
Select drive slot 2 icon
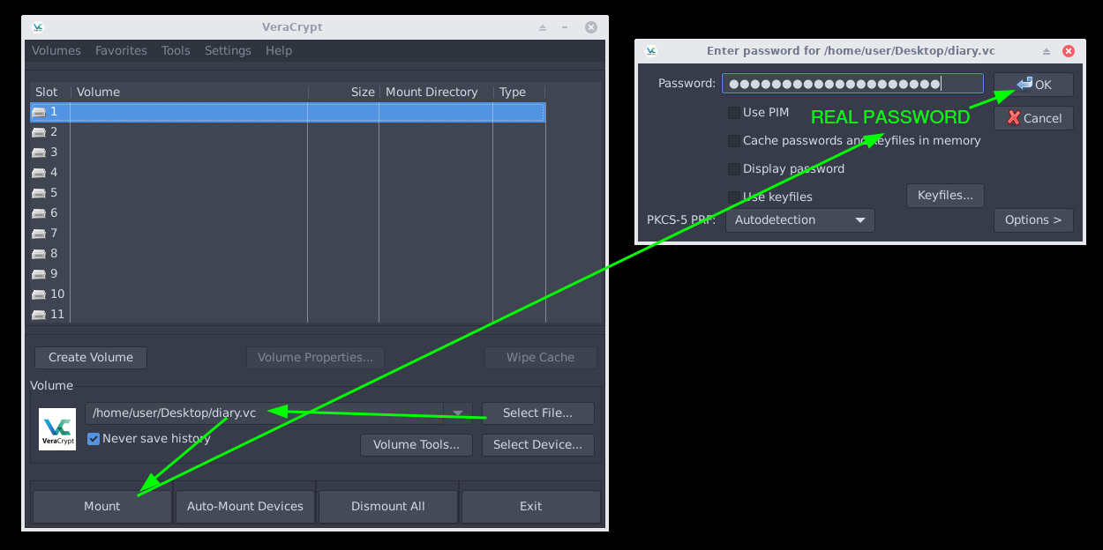pyautogui.click(x=39, y=132)
